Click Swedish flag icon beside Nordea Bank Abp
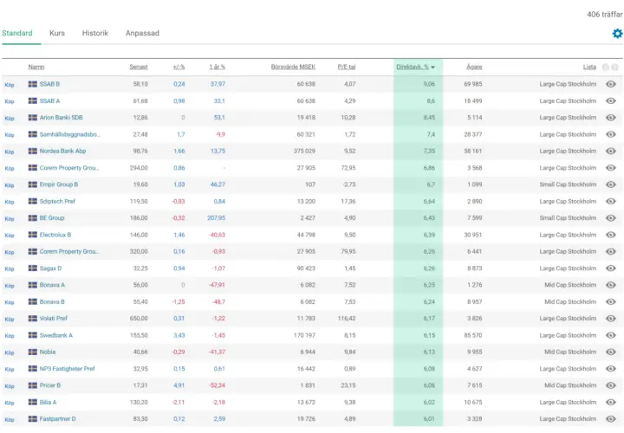Image resolution: width=624 pixels, height=433 pixels. (x=33, y=151)
